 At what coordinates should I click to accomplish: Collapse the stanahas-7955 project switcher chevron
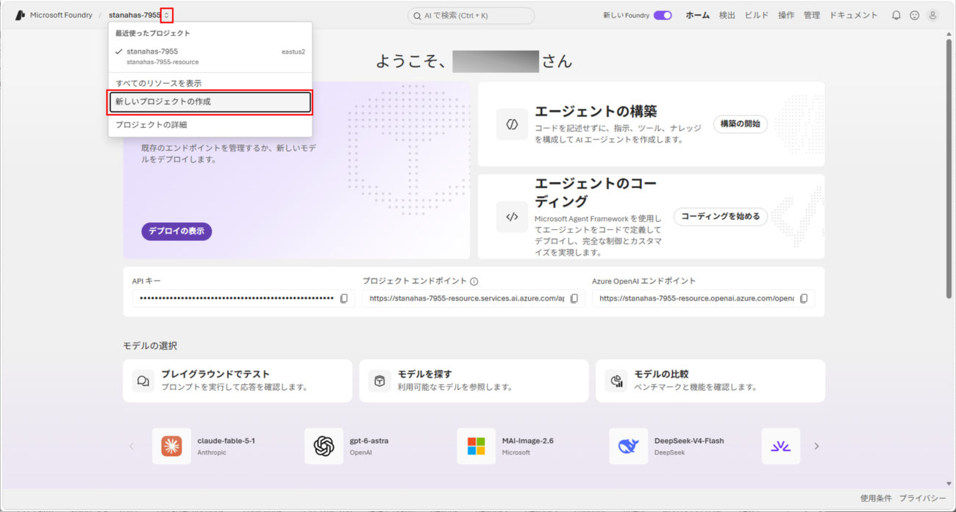[167, 15]
